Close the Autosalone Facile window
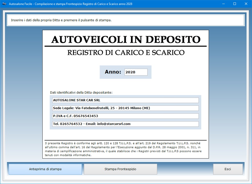 pyautogui.click(x=246, y=4)
